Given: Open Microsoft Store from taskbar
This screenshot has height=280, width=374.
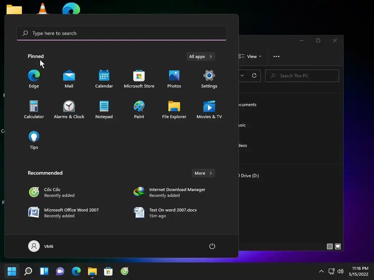Looking at the screenshot, I should [108, 271].
